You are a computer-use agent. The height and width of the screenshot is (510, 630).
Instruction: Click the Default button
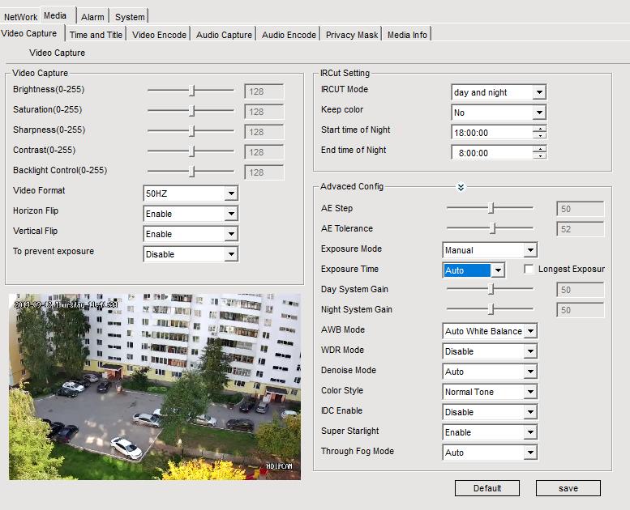(486, 488)
